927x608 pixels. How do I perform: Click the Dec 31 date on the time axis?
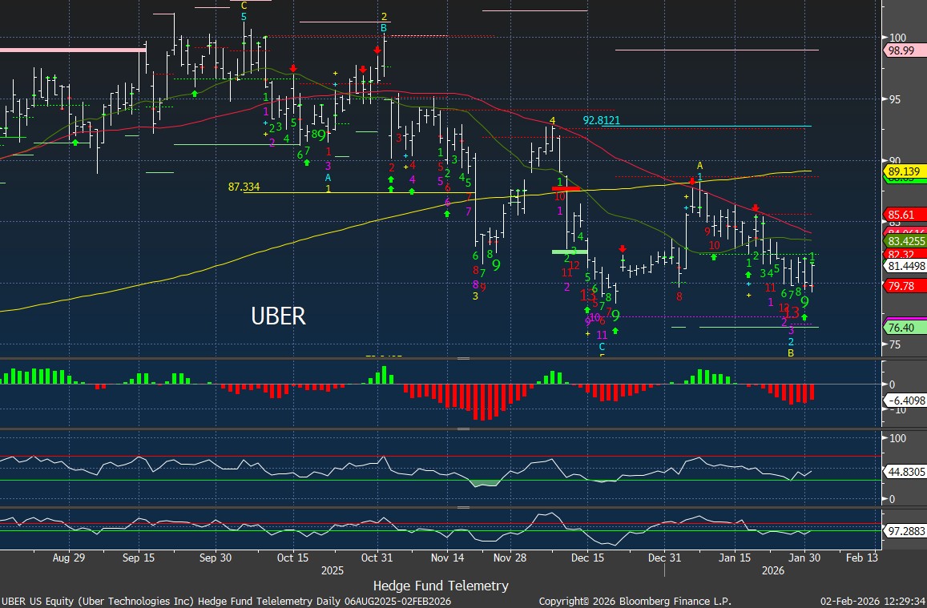click(x=664, y=558)
